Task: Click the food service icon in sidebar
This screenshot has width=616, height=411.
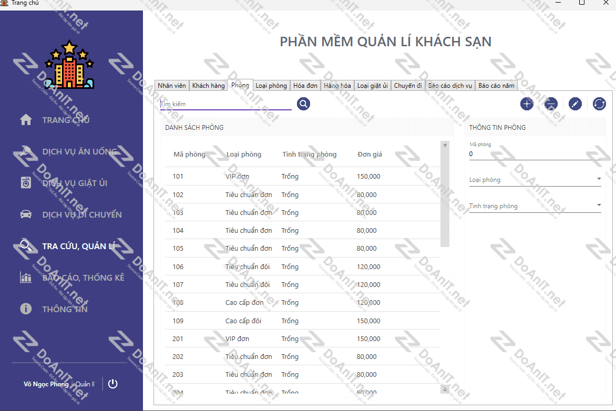Action: click(x=26, y=151)
